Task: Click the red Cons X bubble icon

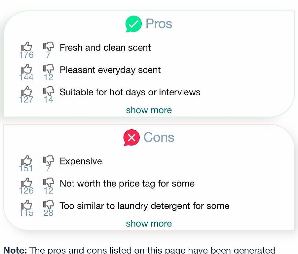Action: tap(131, 137)
